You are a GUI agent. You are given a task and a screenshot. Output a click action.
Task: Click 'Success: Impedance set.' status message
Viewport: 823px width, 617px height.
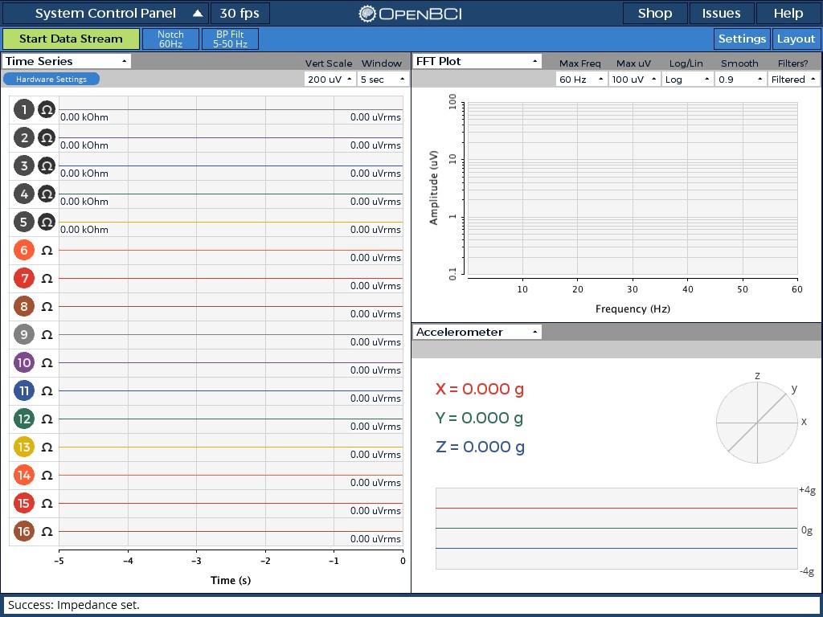[x=73, y=605]
